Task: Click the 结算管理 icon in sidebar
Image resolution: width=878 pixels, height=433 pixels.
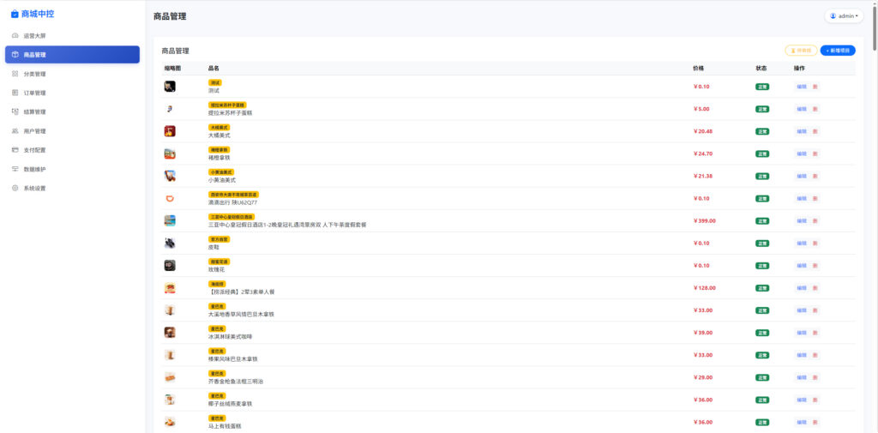Action: pyautogui.click(x=15, y=111)
